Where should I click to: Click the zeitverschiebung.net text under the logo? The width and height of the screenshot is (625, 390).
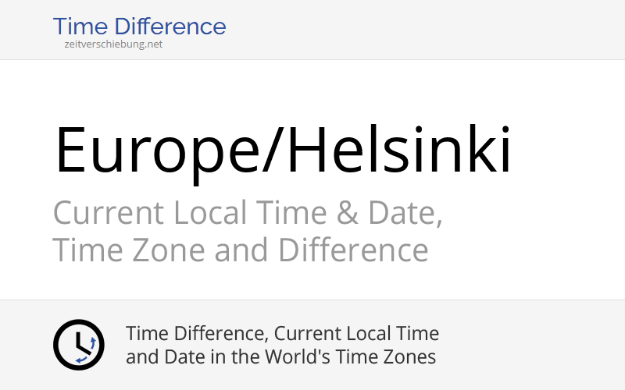113,44
